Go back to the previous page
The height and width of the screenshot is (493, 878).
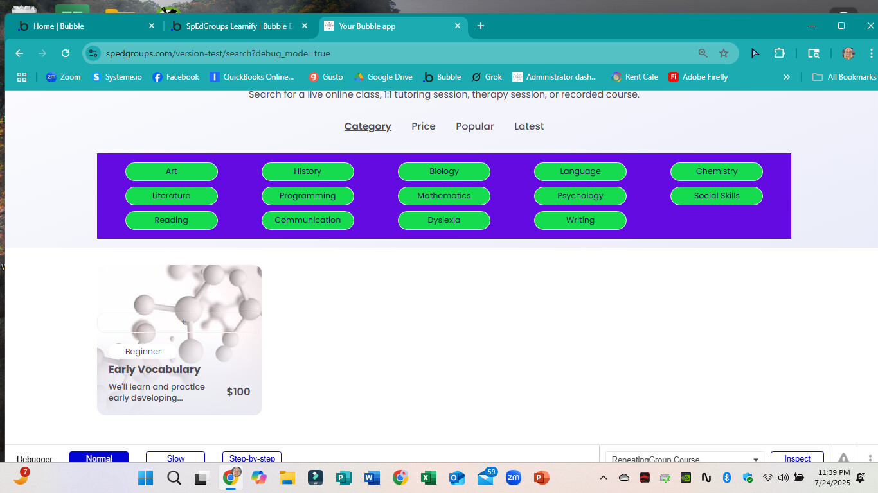click(19, 53)
